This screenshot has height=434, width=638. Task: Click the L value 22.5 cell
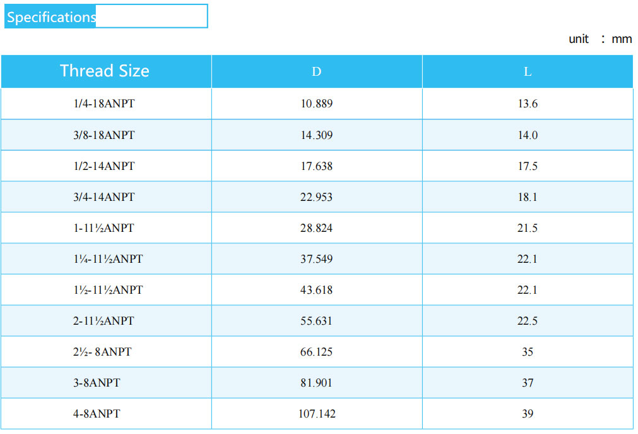[x=527, y=321]
